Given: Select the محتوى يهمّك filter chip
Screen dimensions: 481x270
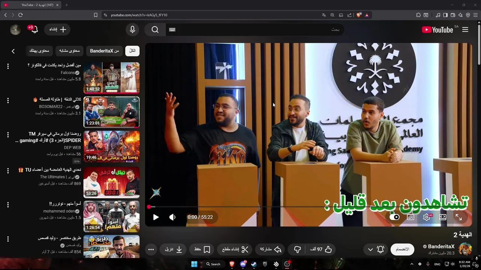Looking at the screenshot, I should pyautogui.click(x=39, y=51).
